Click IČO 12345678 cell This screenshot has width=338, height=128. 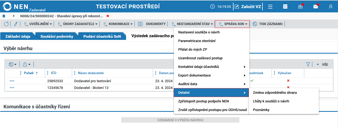click(x=55, y=88)
